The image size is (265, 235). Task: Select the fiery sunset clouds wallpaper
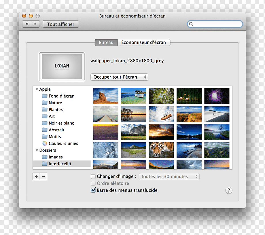point(161,132)
